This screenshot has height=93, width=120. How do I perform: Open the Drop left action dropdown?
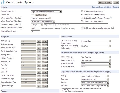pos(95,83)
